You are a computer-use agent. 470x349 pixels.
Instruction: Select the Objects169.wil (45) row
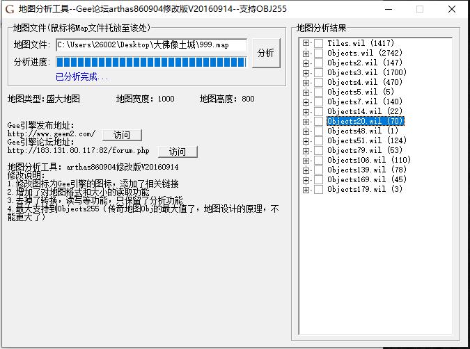[x=367, y=179]
